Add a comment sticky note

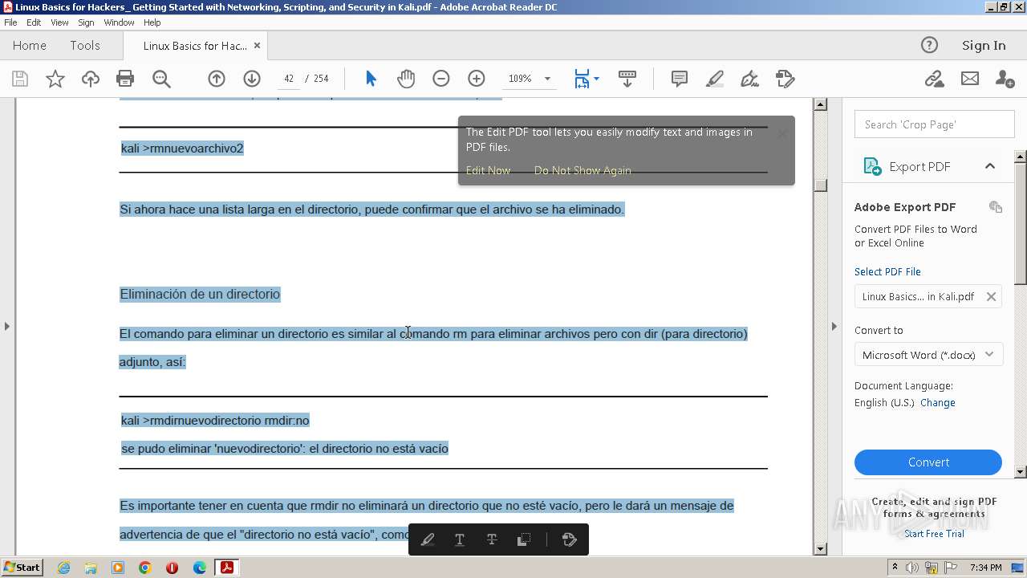pyautogui.click(x=680, y=79)
